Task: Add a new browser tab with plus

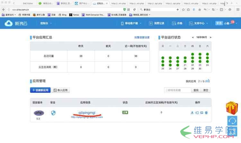Action: (231, 3)
